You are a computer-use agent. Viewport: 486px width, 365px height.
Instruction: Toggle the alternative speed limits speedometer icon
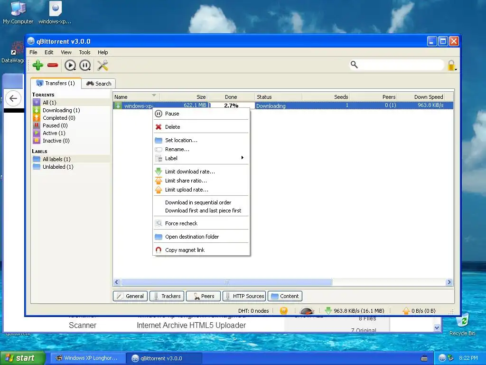click(307, 311)
